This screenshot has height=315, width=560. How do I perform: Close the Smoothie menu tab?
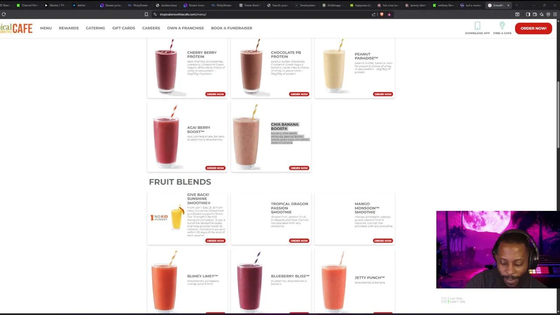pos(508,5)
